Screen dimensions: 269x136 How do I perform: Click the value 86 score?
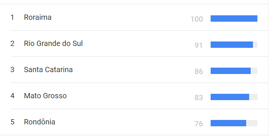(x=199, y=71)
